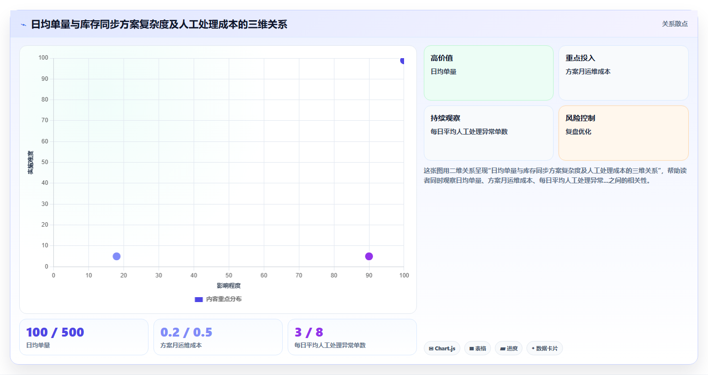Click the 数据卡片 tag

[545, 348]
